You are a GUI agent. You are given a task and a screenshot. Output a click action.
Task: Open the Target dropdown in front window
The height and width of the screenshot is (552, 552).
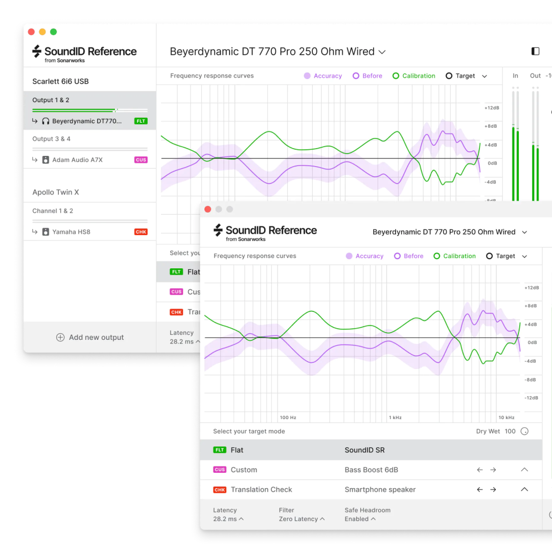coord(524,257)
